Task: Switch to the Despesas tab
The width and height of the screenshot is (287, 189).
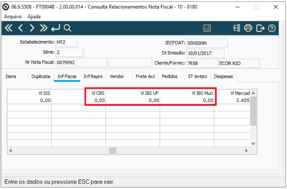Action: pos(223,76)
